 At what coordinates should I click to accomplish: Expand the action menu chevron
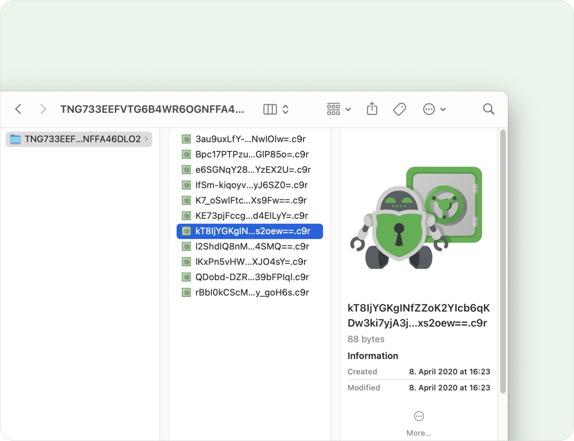pyautogui.click(x=443, y=109)
